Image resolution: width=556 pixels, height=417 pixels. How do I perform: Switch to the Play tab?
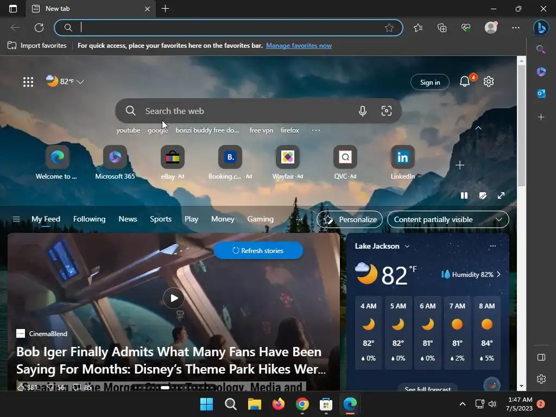click(x=191, y=219)
